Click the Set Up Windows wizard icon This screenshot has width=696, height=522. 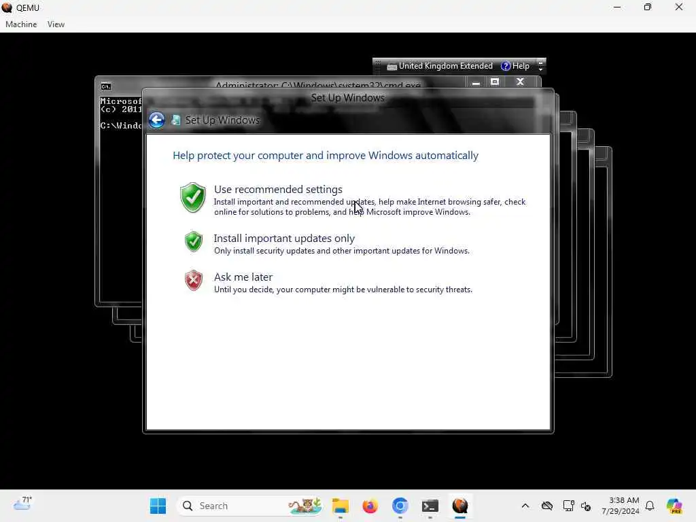point(176,120)
